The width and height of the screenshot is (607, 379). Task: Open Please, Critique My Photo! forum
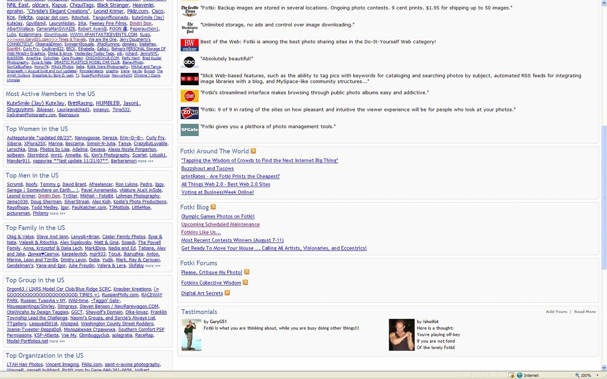click(212, 272)
